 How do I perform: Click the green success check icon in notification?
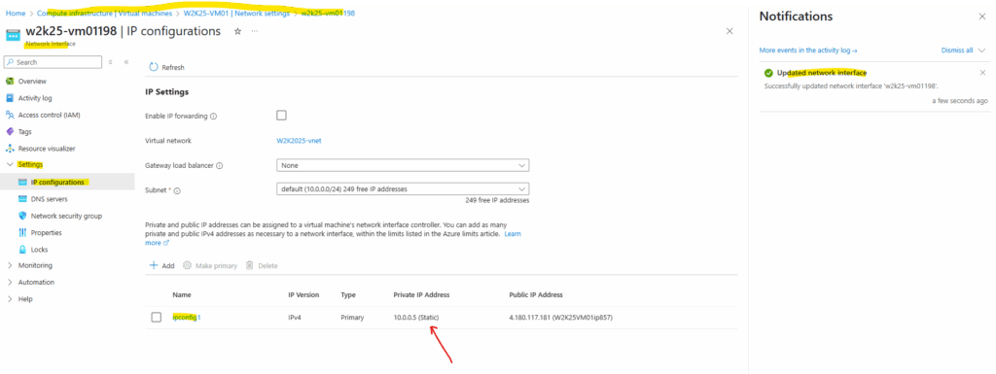768,73
